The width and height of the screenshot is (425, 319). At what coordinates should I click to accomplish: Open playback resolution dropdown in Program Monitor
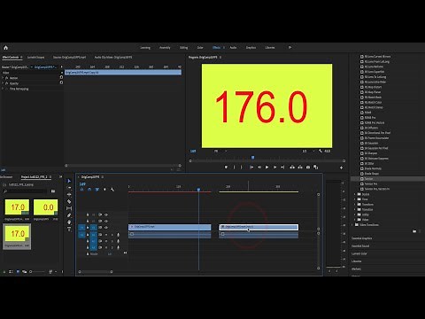(308, 151)
